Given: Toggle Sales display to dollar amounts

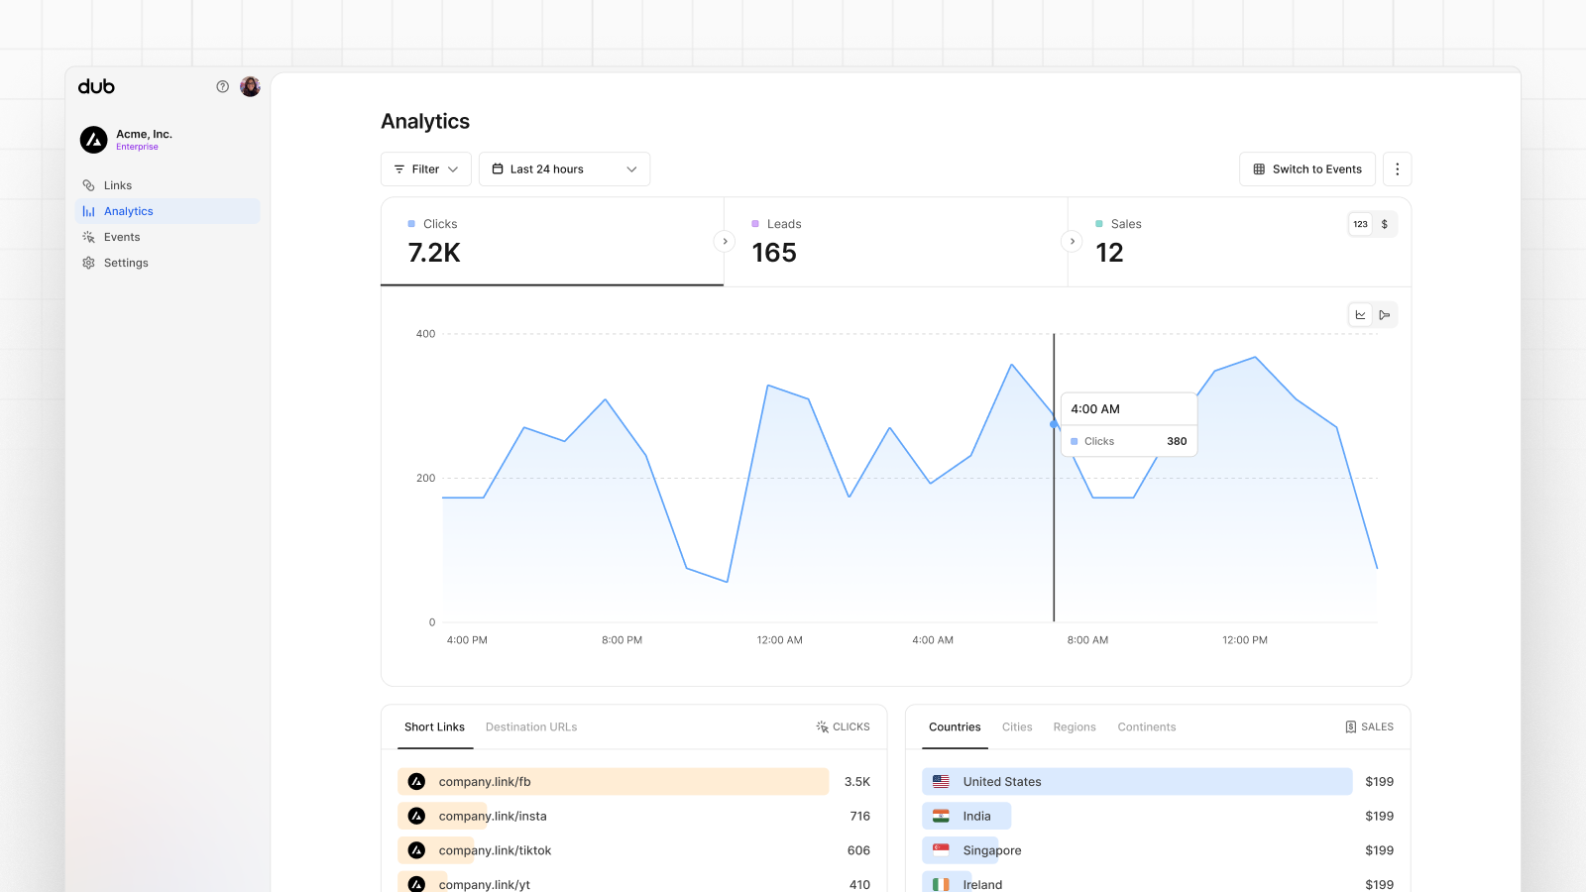Looking at the screenshot, I should pos(1384,224).
